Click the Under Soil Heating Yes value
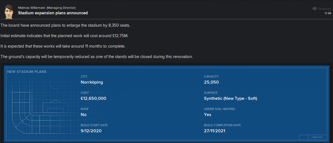The width and height of the screenshot is (333, 143). (208, 115)
